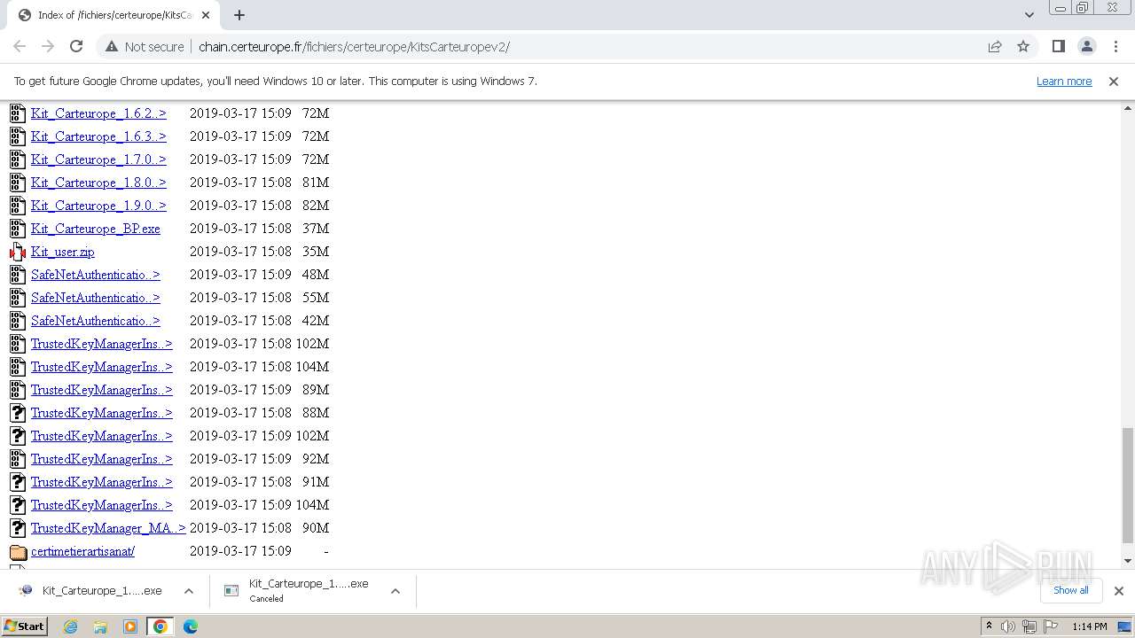
Task: Open the Learn more link
Action: pyautogui.click(x=1064, y=81)
